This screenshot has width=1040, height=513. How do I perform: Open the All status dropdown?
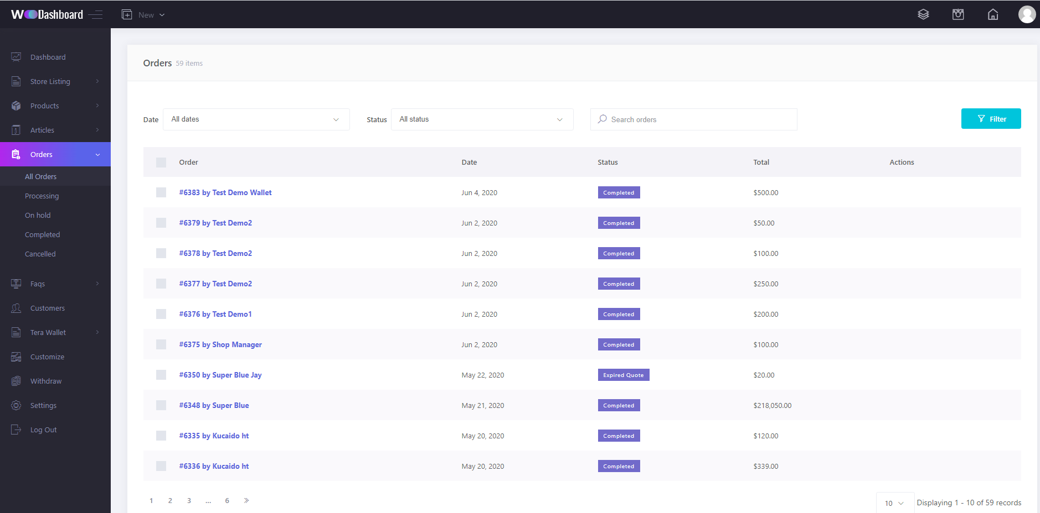coord(482,119)
